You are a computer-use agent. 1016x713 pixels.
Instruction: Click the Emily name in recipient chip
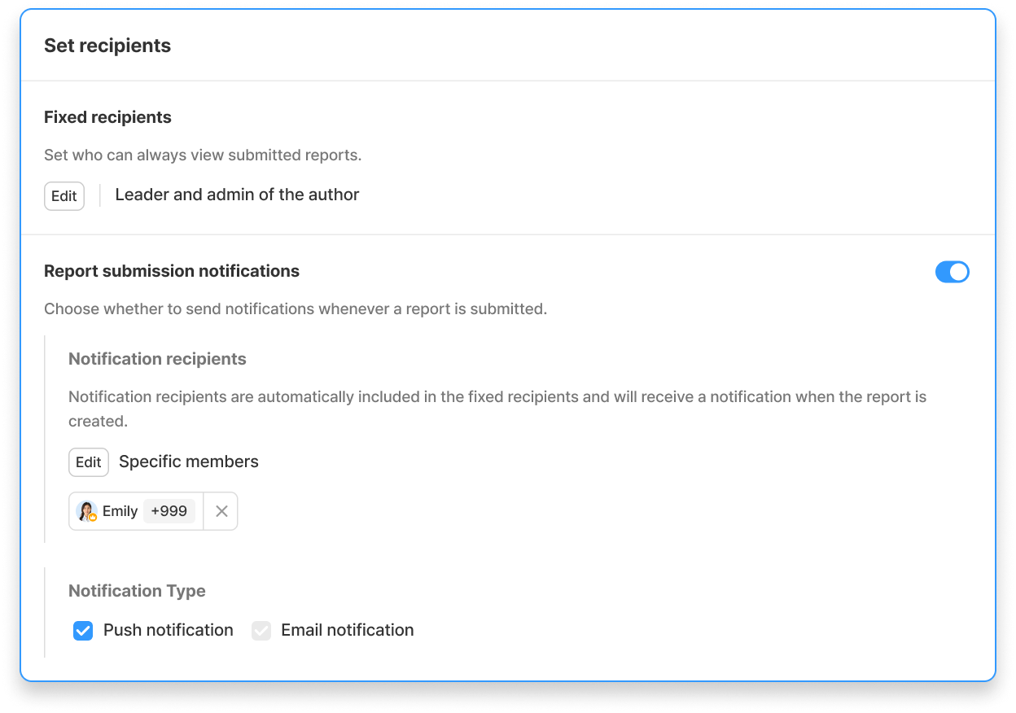pos(120,511)
